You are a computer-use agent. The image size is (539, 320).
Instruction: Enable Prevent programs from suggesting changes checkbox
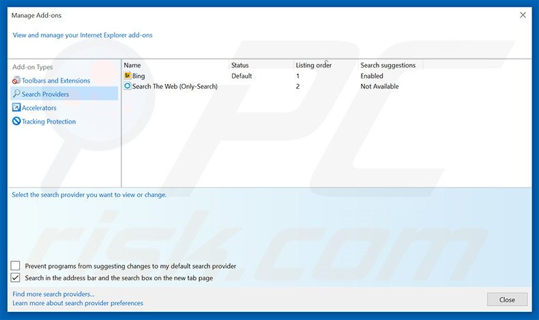(x=16, y=265)
